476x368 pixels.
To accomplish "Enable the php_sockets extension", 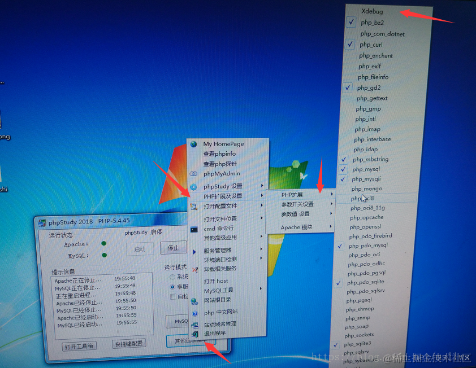I will (x=359, y=335).
